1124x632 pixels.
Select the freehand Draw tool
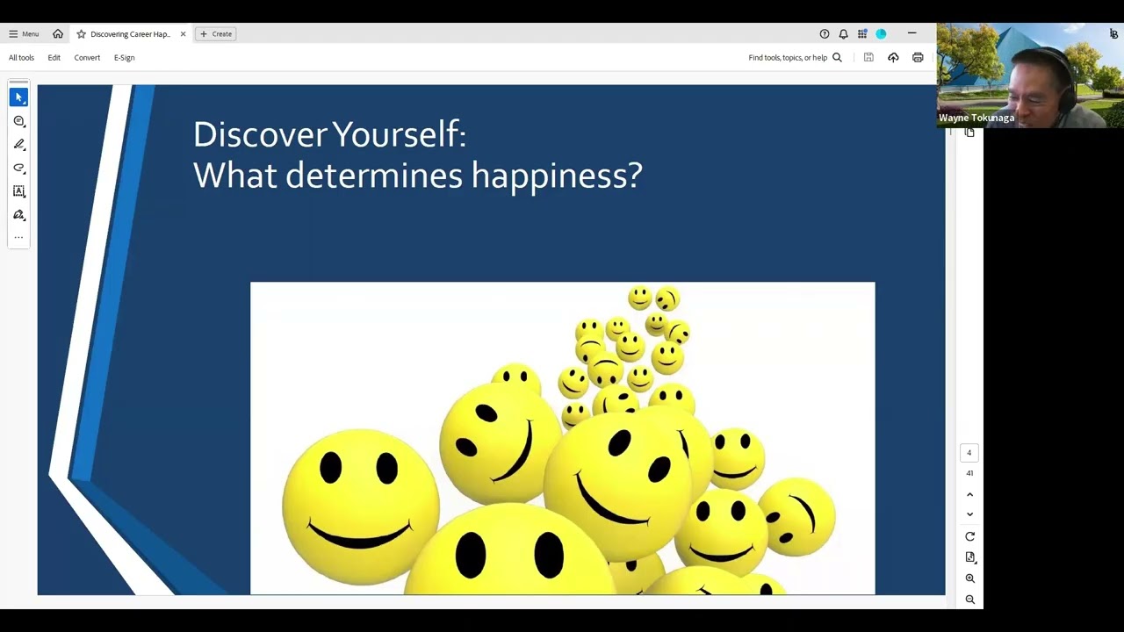click(18, 168)
